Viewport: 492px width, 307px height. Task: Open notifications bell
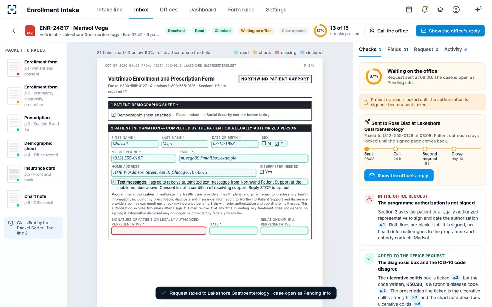tap(425, 10)
